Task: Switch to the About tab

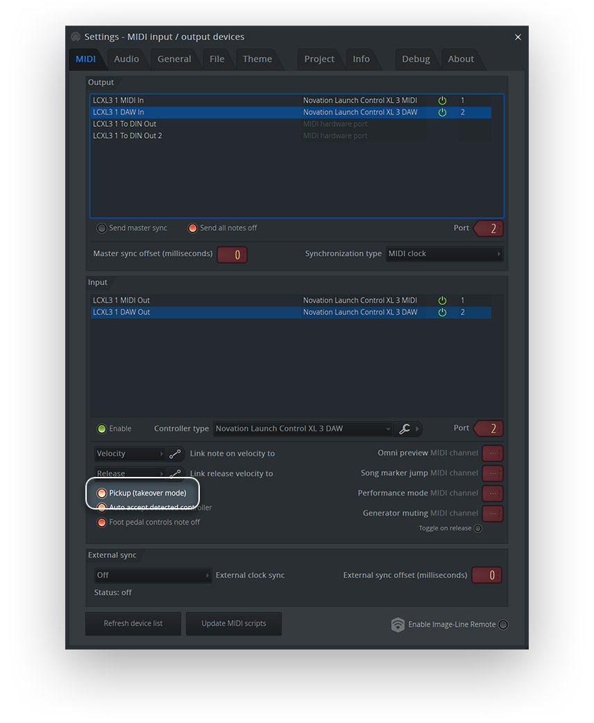Action: click(x=461, y=59)
